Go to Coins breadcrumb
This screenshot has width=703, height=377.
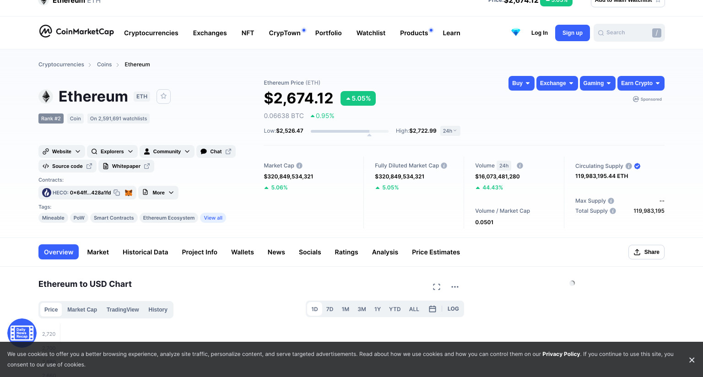[104, 65]
